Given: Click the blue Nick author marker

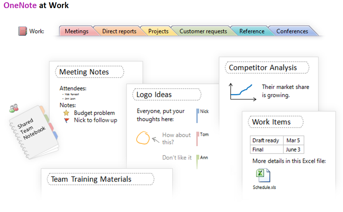Looking at the screenshot, I should pos(197,116).
